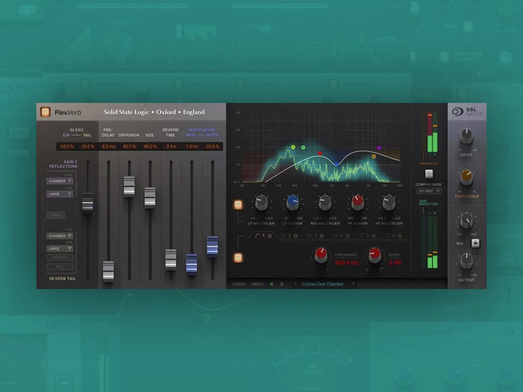Click the purple EQ node on graph
The width and height of the screenshot is (523, 392).
[x=379, y=148]
